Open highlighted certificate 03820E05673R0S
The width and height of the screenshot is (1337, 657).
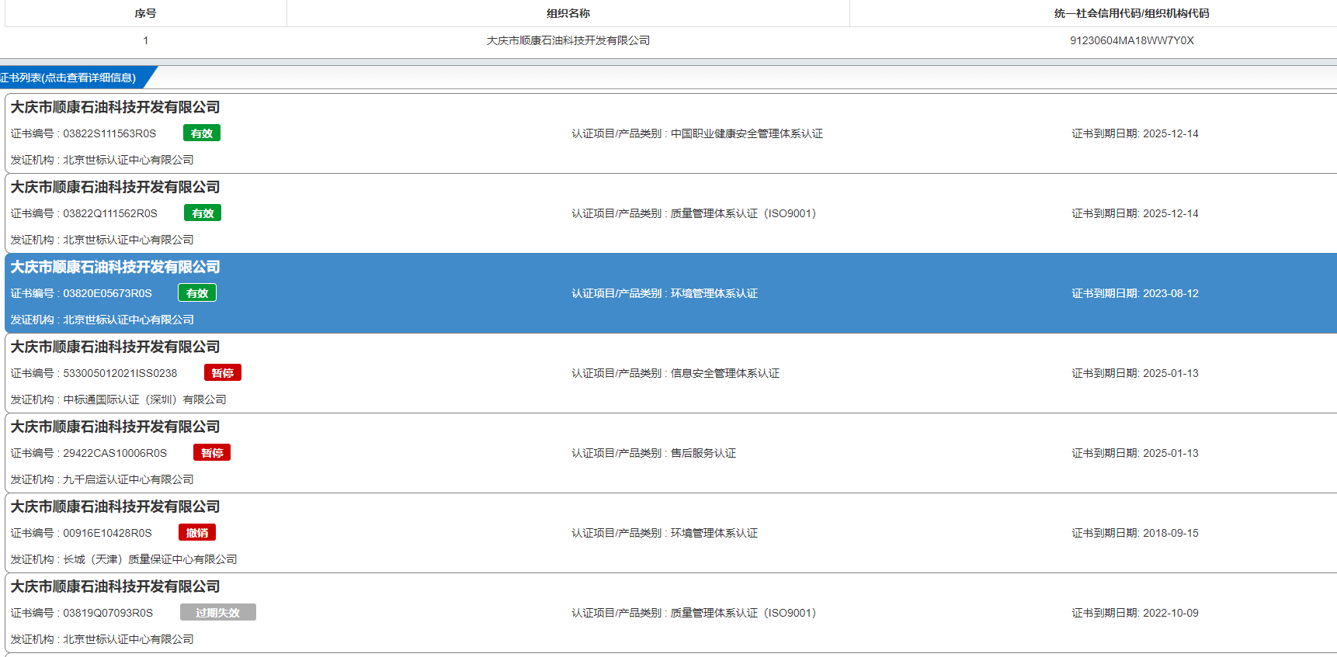(671, 293)
